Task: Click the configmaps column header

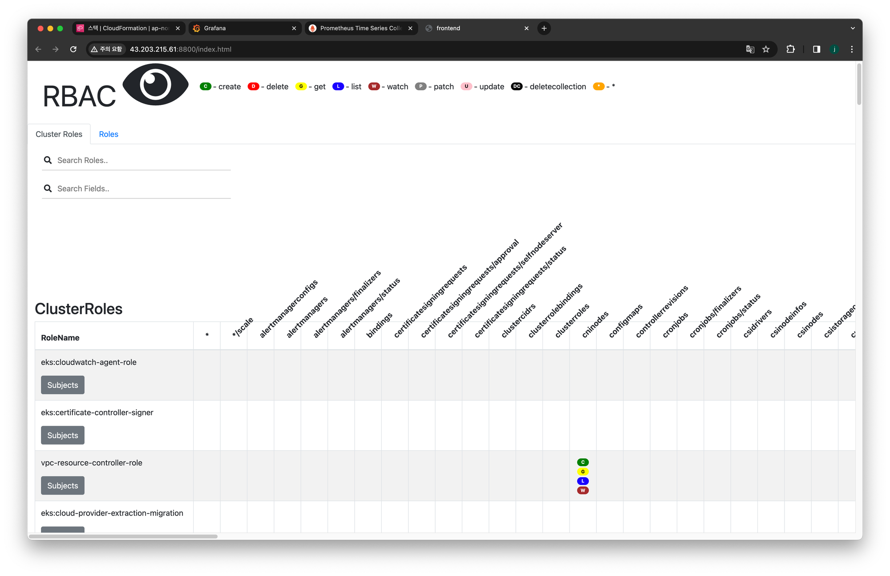Action: coord(625,321)
